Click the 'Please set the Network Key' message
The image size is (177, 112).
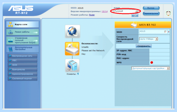coord(93,52)
